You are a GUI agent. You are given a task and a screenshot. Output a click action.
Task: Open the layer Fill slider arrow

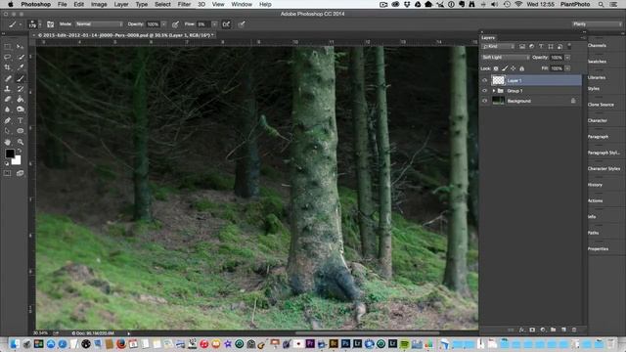tap(567, 68)
